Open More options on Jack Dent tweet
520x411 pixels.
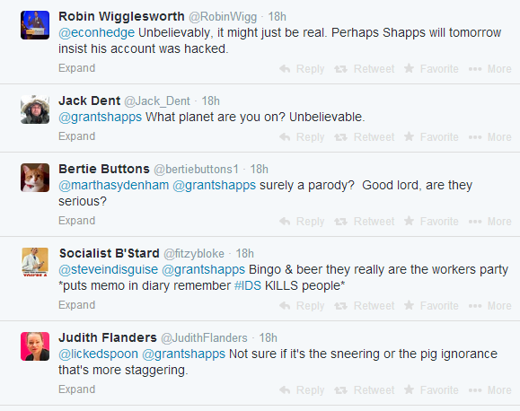point(489,137)
